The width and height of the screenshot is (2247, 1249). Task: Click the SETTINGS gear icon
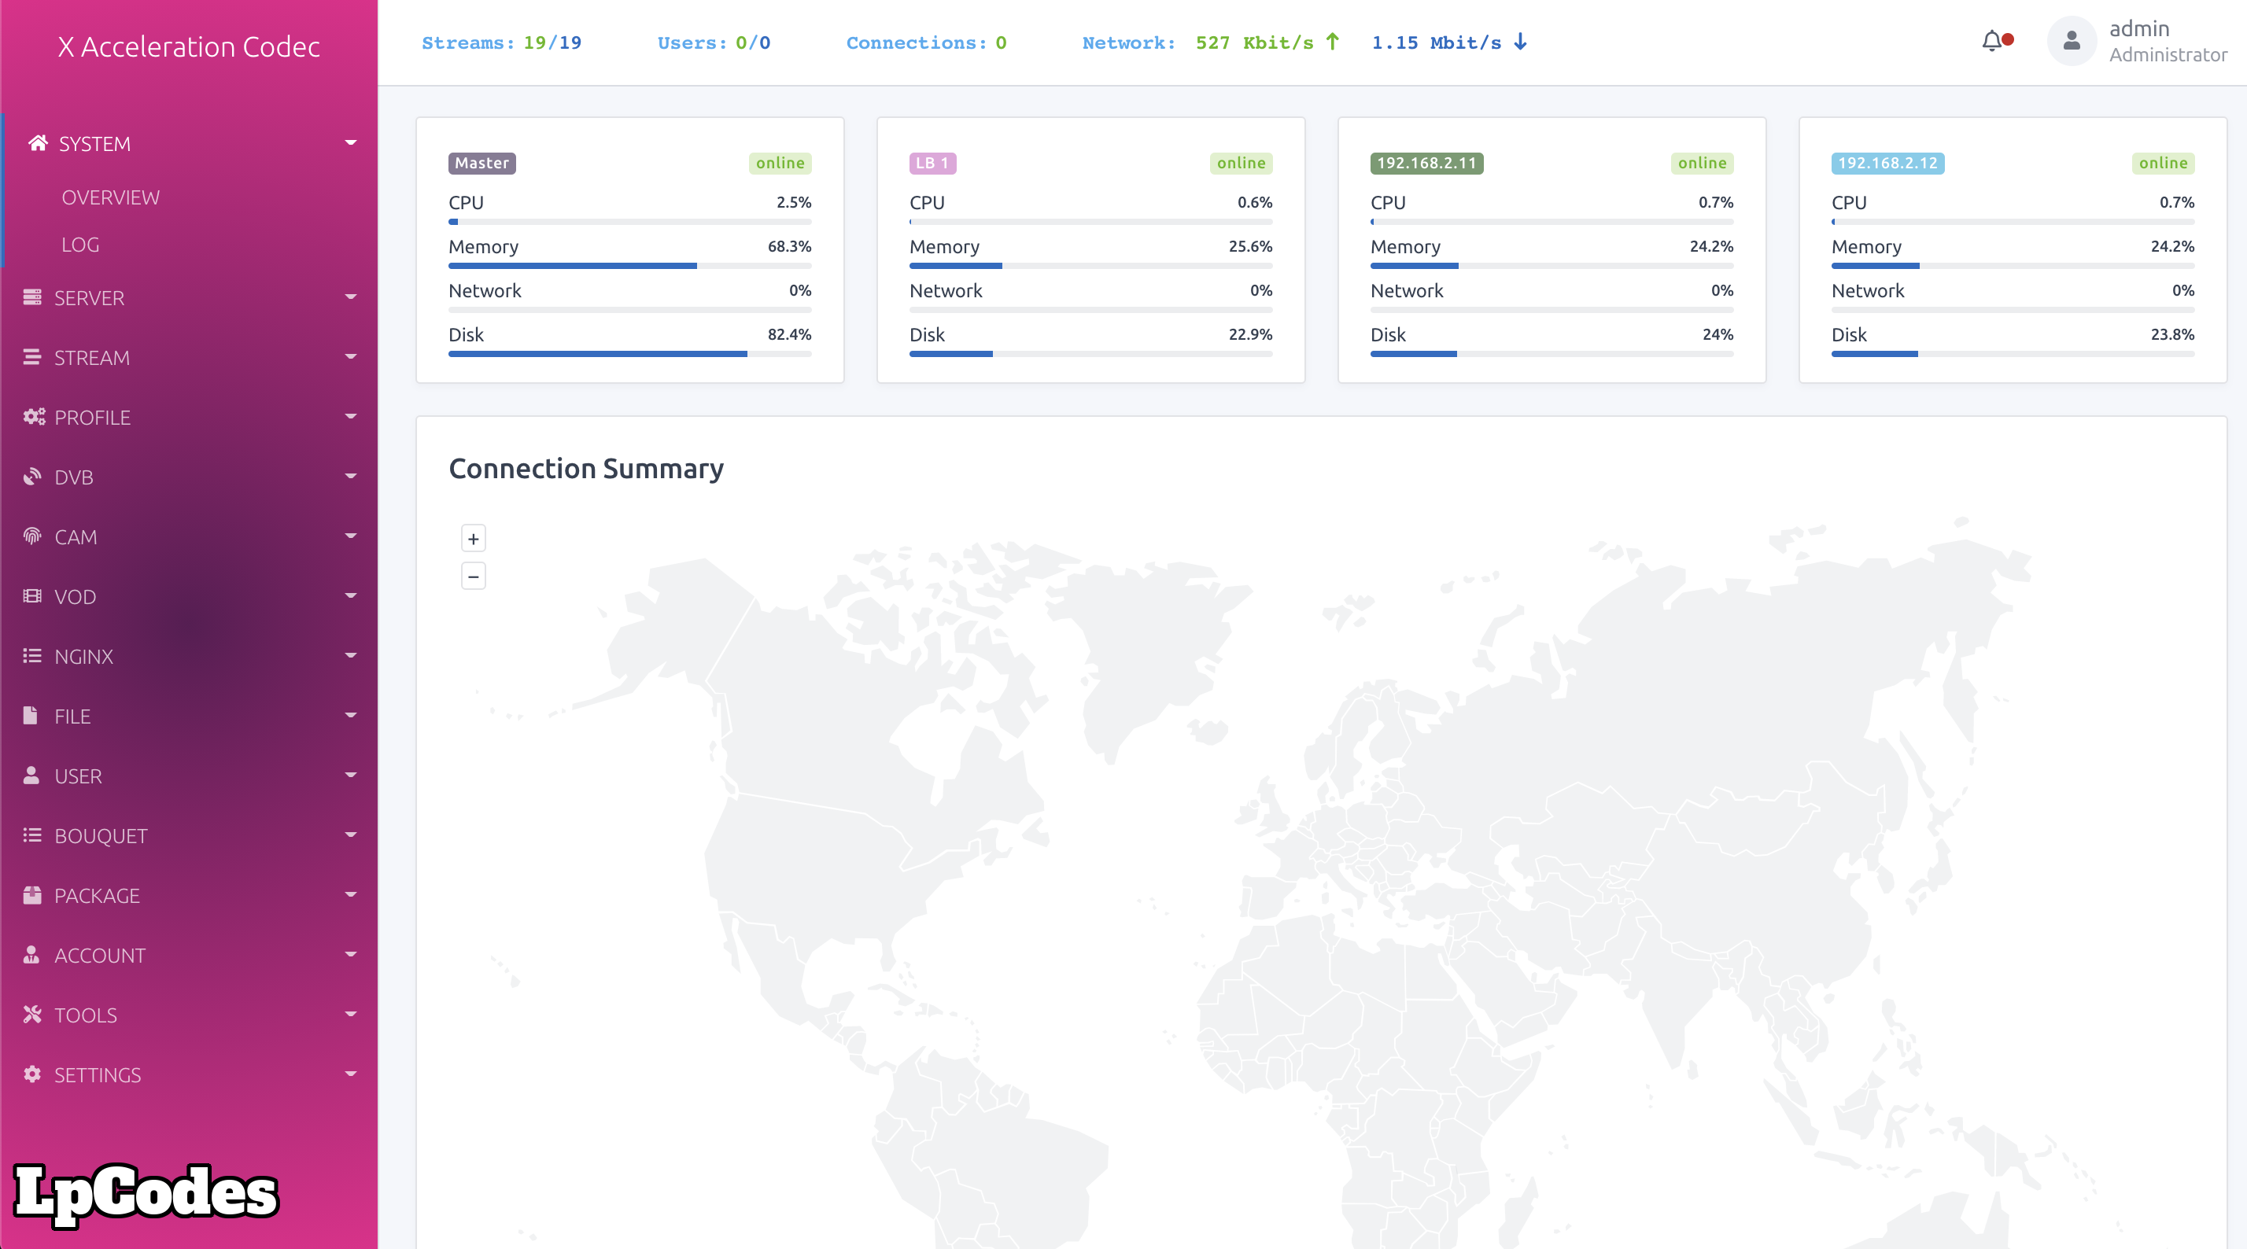32,1074
